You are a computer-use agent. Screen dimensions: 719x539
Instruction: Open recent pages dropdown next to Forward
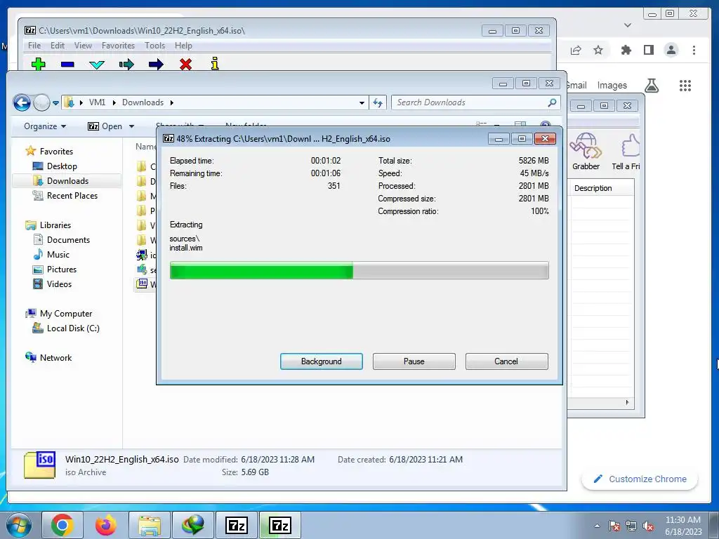click(55, 102)
